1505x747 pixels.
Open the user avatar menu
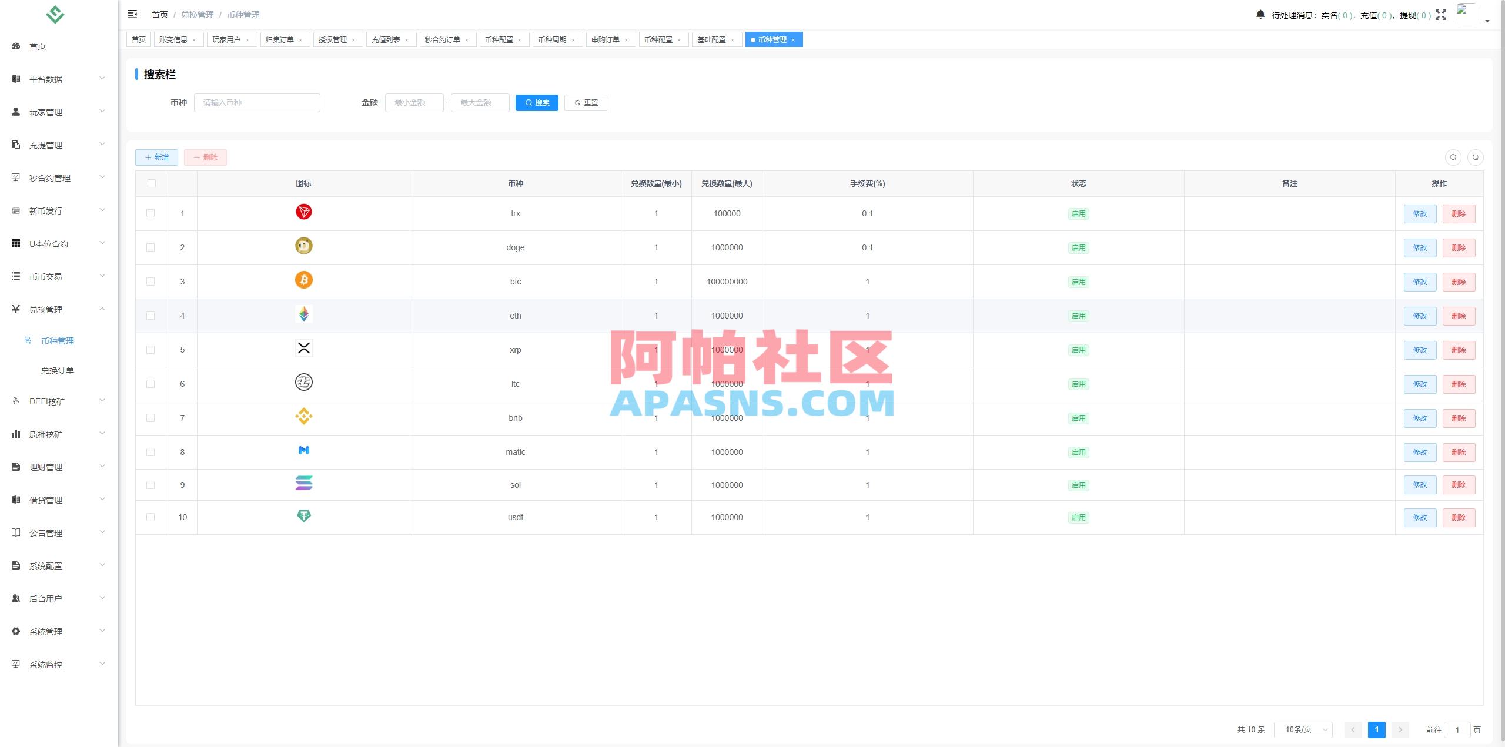tap(1467, 15)
